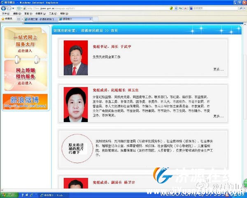Click the 济源市民政局 breadcrumb link

pyautogui.click(x=92, y=31)
